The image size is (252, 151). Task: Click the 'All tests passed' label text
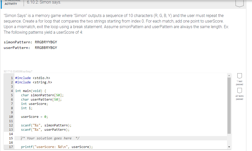(x=239, y=98)
